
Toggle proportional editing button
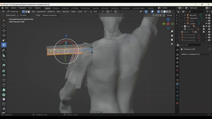click(x=116, y=12)
